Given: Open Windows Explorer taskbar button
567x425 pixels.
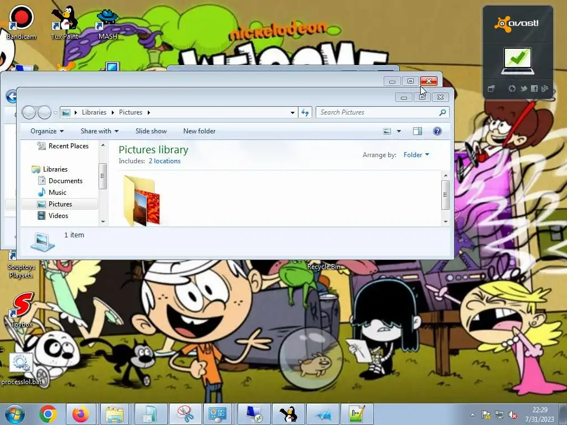Looking at the screenshot, I should [x=115, y=414].
